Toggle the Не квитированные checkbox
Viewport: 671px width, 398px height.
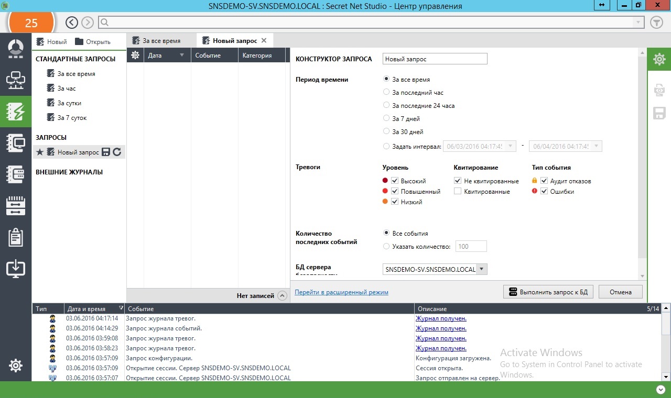click(458, 181)
